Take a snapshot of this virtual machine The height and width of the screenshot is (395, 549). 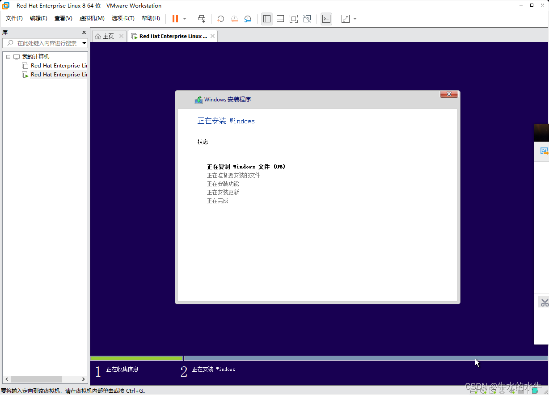[x=220, y=19]
